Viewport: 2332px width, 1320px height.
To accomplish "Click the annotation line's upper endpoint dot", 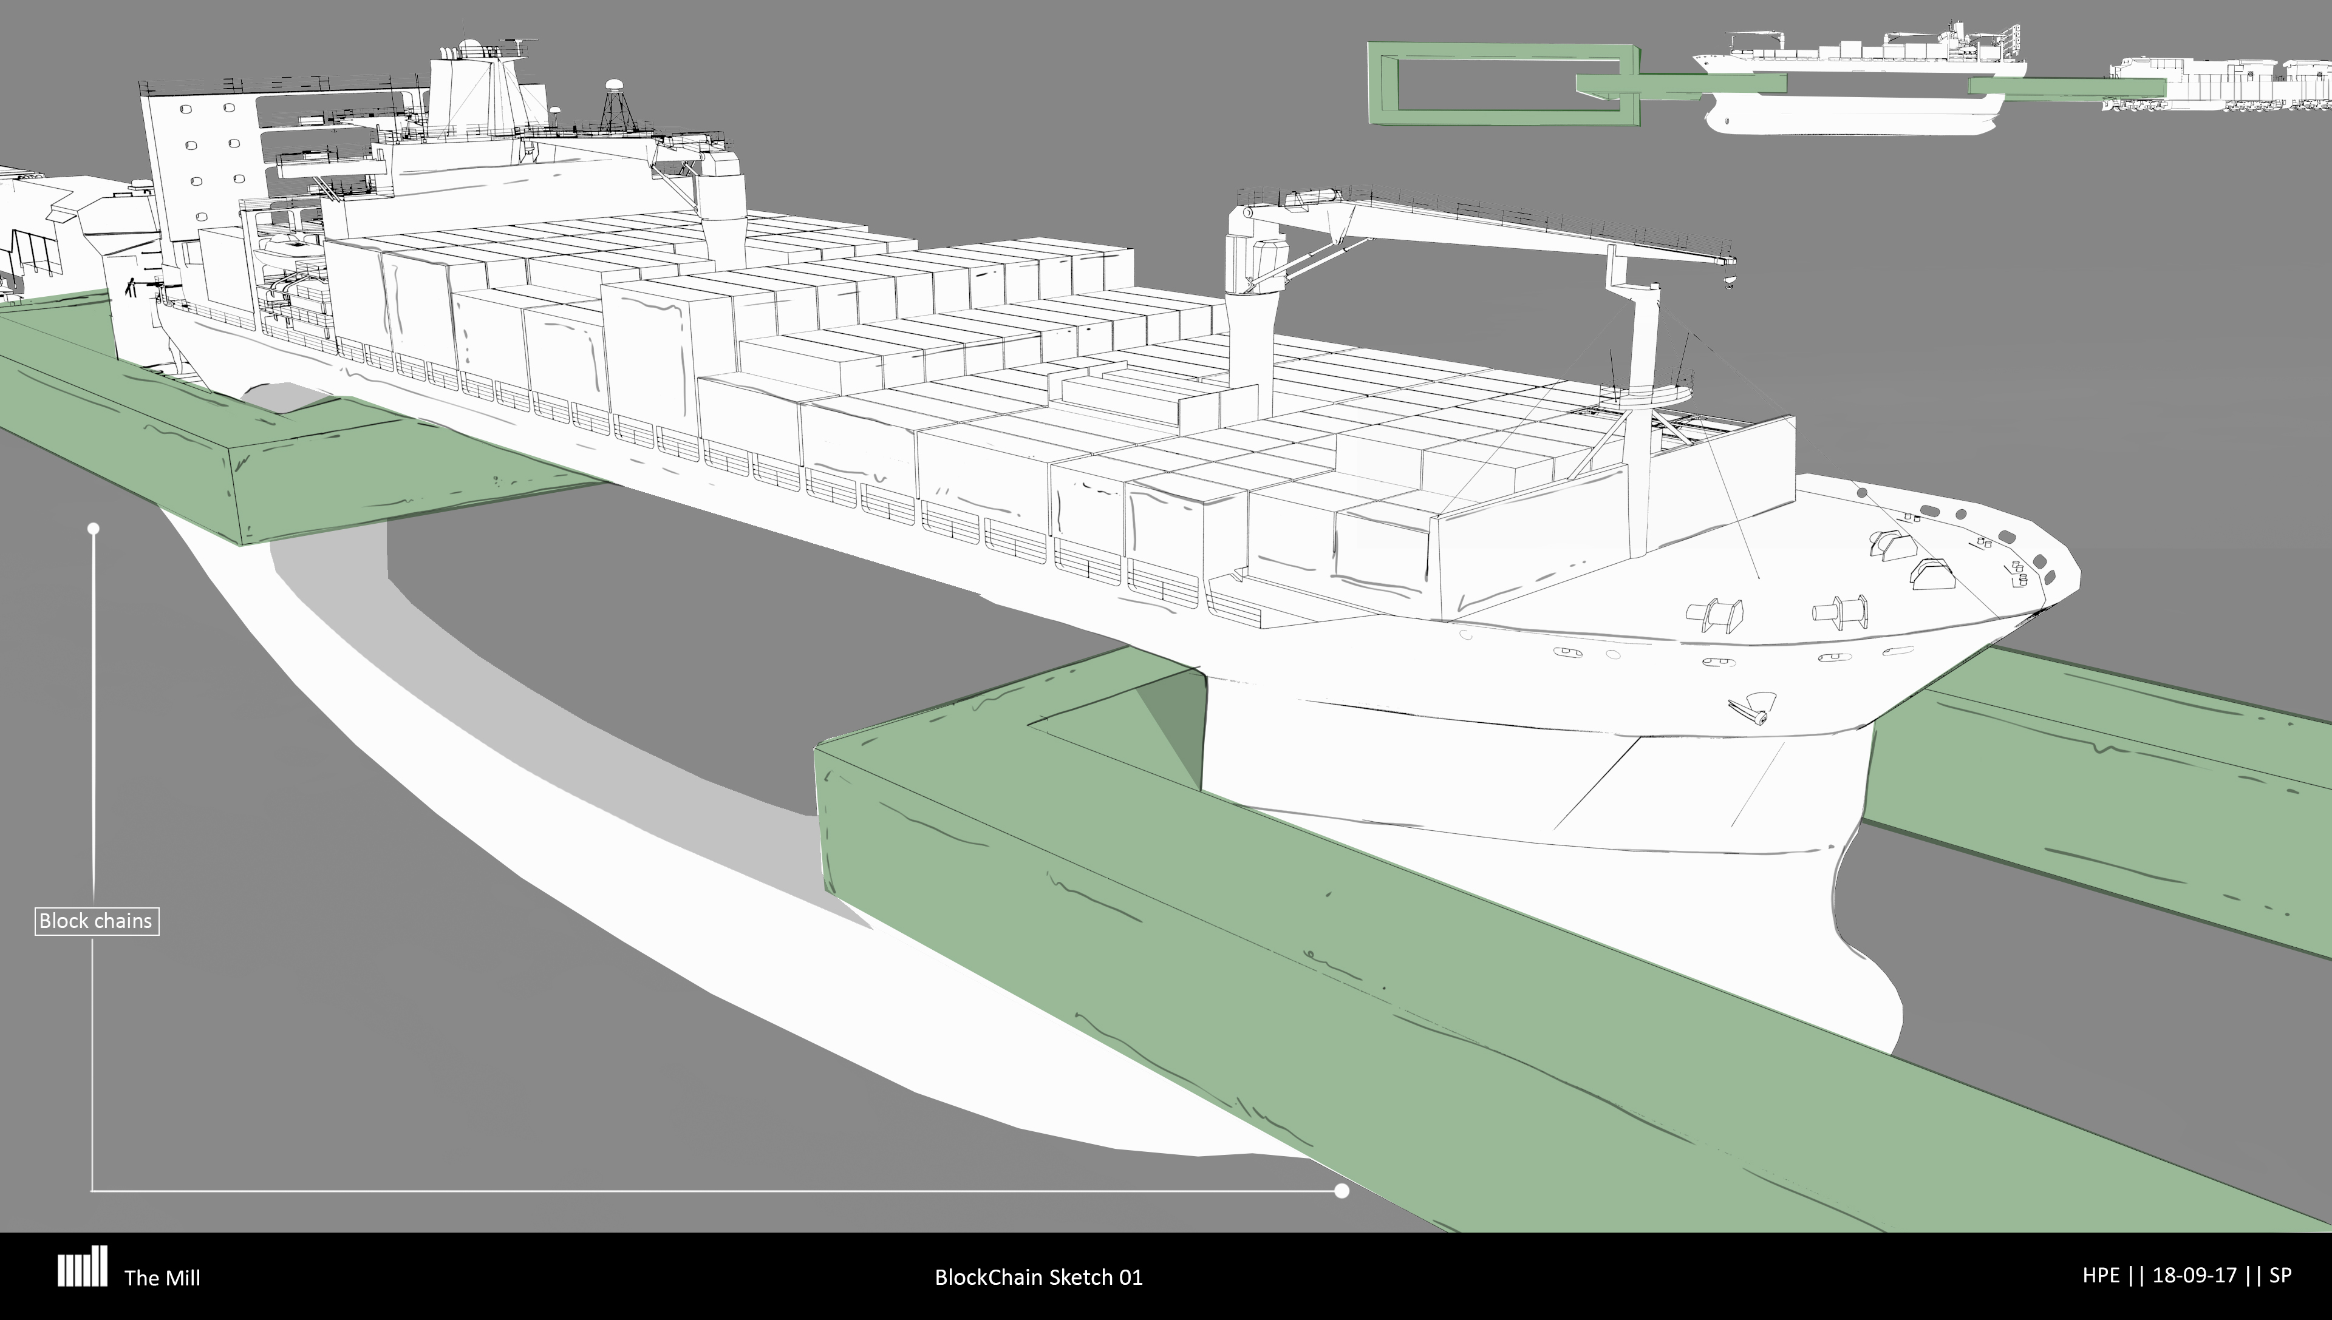I will tap(94, 529).
